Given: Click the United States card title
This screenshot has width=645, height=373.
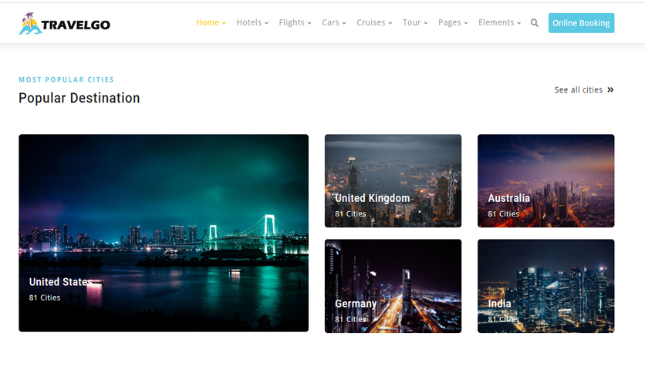Looking at the screenshot, I should pos(61,282).
